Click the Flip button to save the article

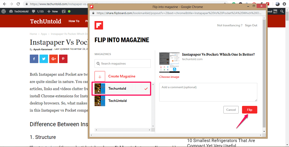pyautogui.click(x=249, y=110)
